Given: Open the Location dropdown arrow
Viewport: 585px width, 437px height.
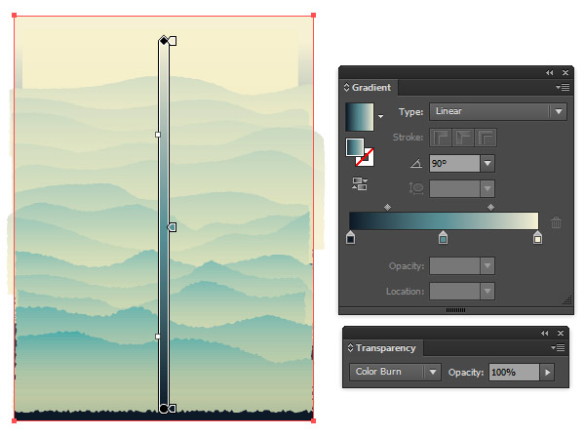Looking at the screenshot, I should coord(487,292).
